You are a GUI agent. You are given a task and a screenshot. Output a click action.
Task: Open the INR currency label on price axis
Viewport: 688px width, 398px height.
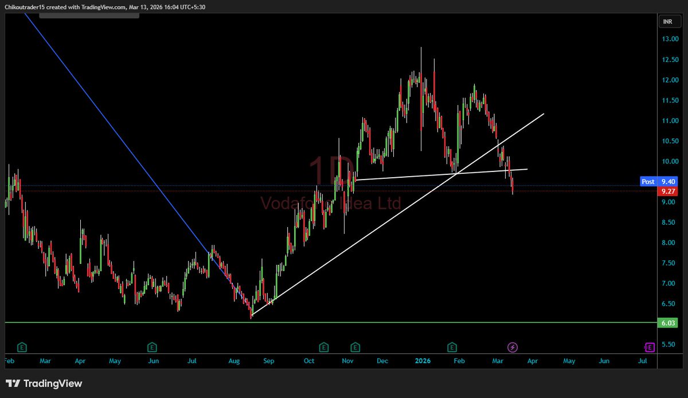669,21
